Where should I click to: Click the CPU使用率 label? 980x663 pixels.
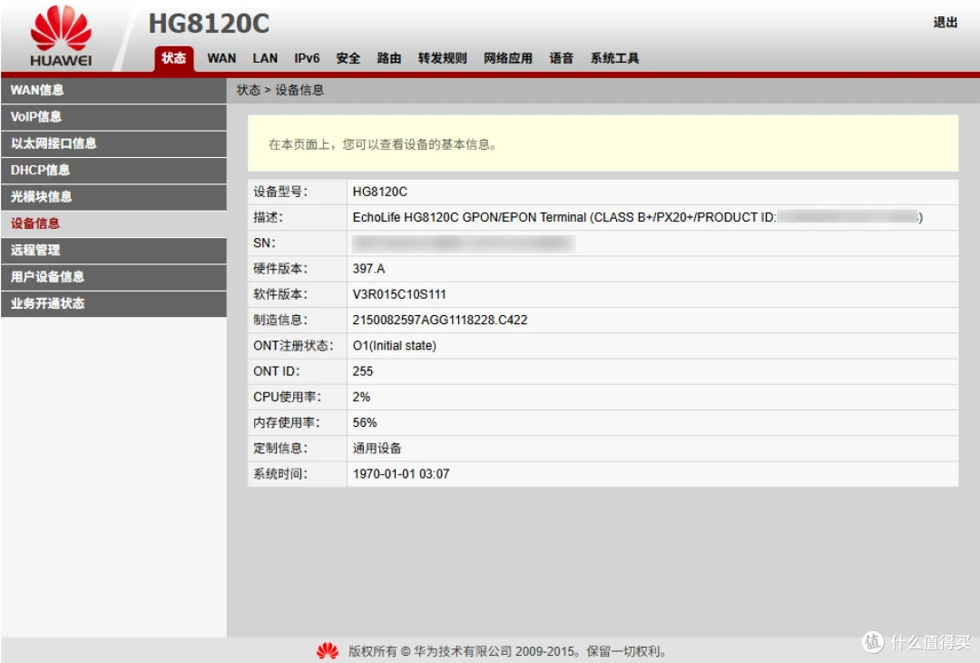click(x=287, y=397)
